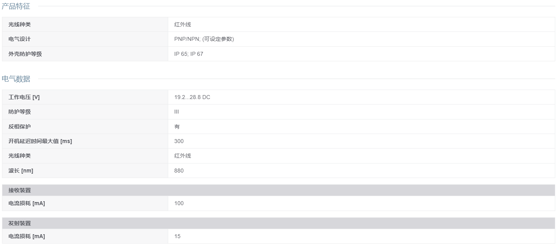Click the 红外线 value in 产品特征
This screenshot has width=558, height=246.
pyautogui.click(x=183, y=24)
